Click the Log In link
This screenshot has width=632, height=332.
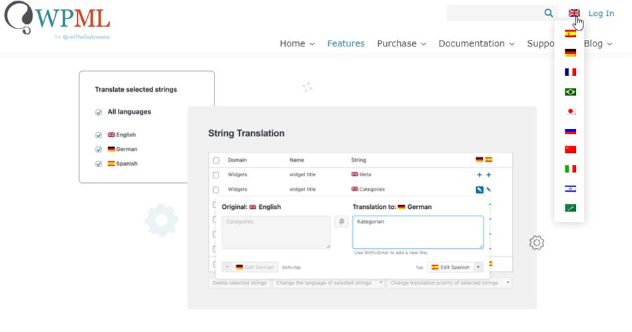(601, 13)
